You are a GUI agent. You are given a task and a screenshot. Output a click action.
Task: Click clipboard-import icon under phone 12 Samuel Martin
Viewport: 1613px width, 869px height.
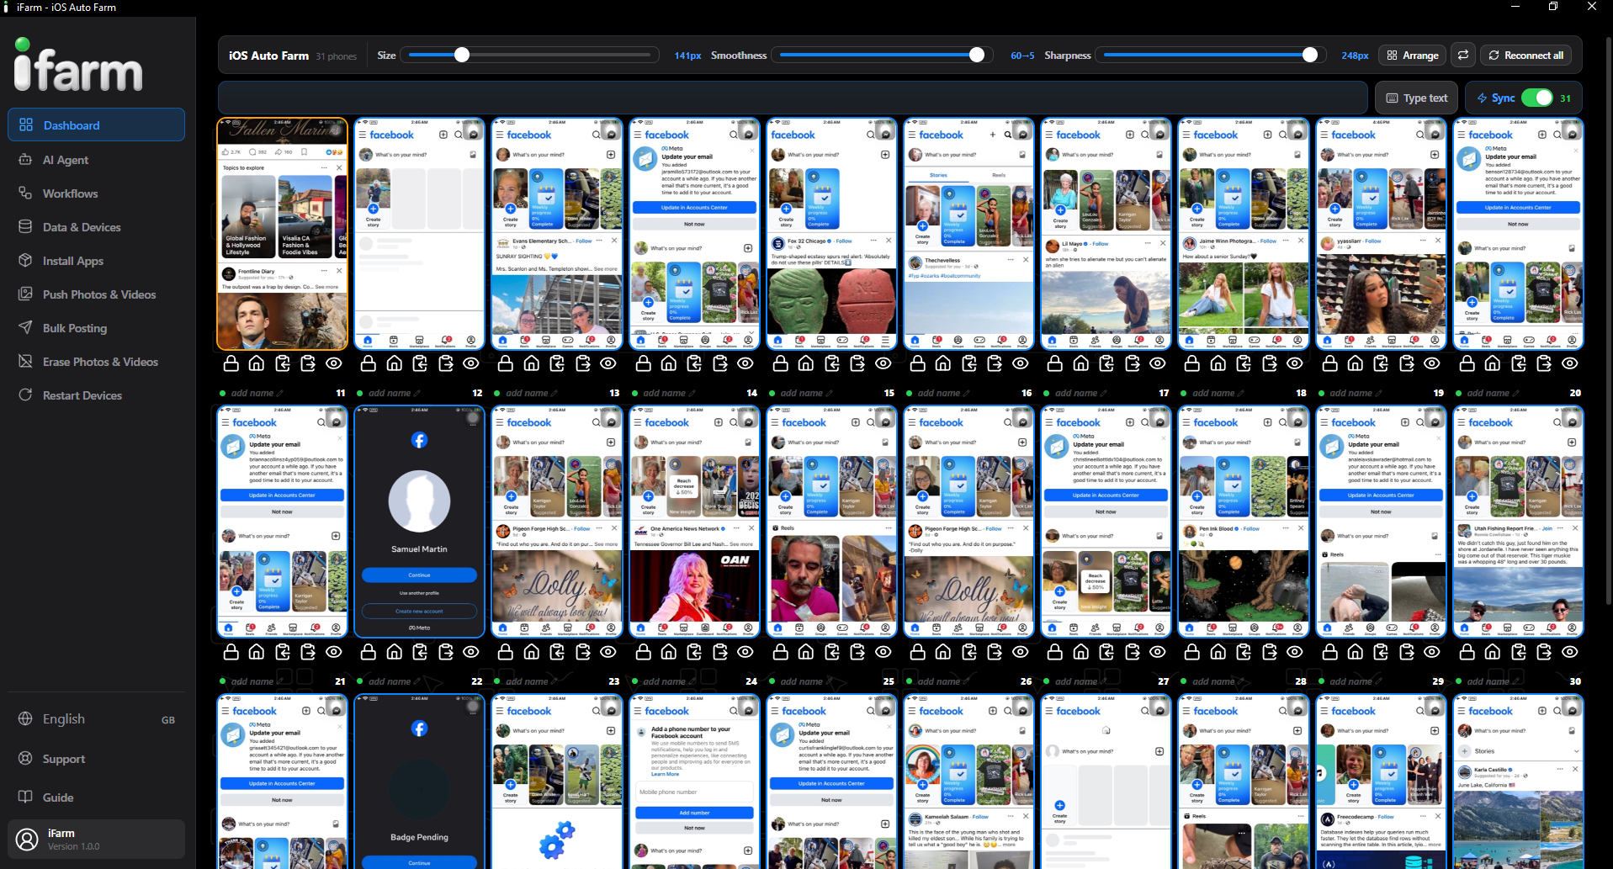(x=420, y=652)
